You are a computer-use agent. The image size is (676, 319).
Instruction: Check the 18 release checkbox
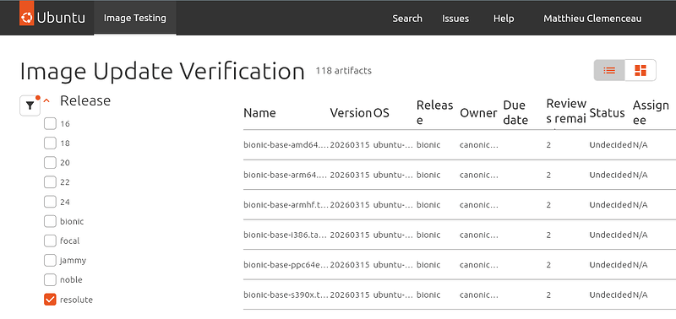pyautogui.click(x=50, y=143)
